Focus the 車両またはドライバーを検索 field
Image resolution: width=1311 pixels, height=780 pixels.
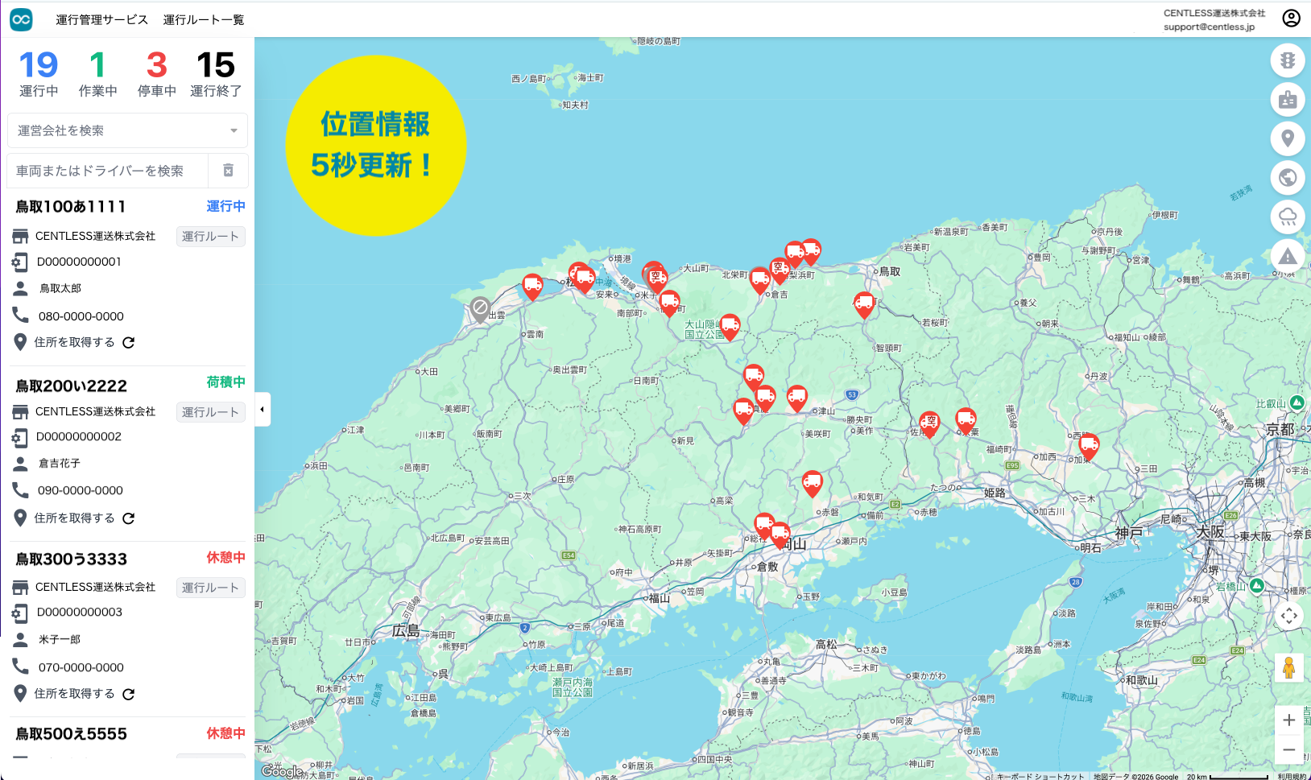108,171
